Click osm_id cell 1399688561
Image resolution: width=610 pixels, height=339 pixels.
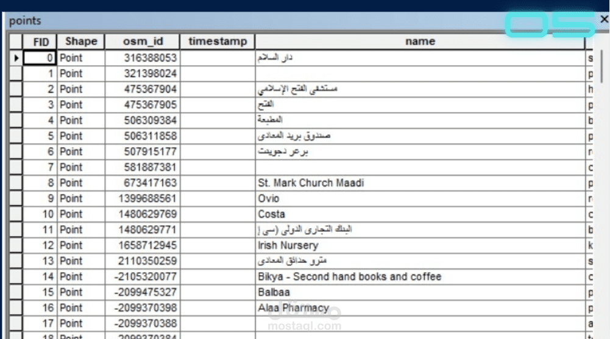pos(143,198)
